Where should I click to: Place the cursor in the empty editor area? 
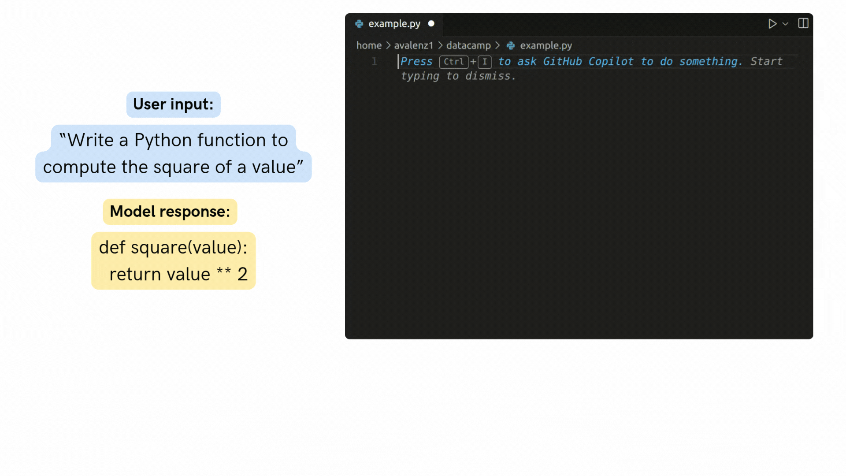coord(573,198)
